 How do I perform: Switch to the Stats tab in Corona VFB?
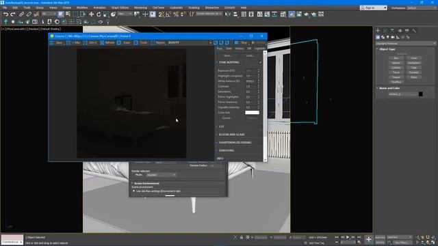[229, 49]
